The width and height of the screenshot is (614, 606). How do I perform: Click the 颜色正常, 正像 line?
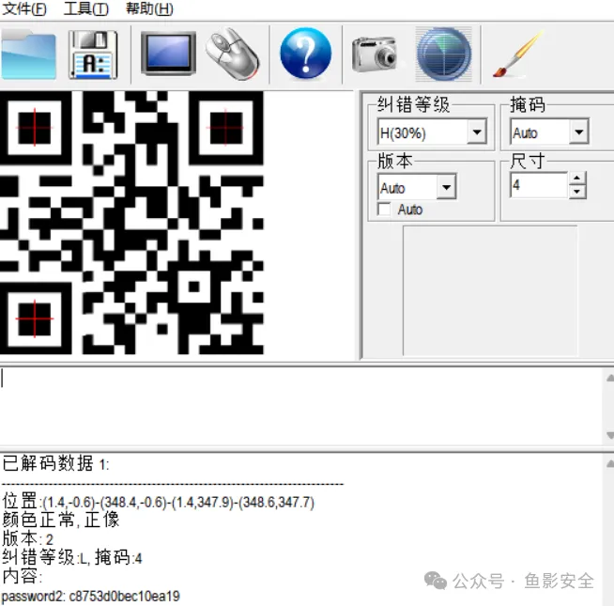[61, 520]
